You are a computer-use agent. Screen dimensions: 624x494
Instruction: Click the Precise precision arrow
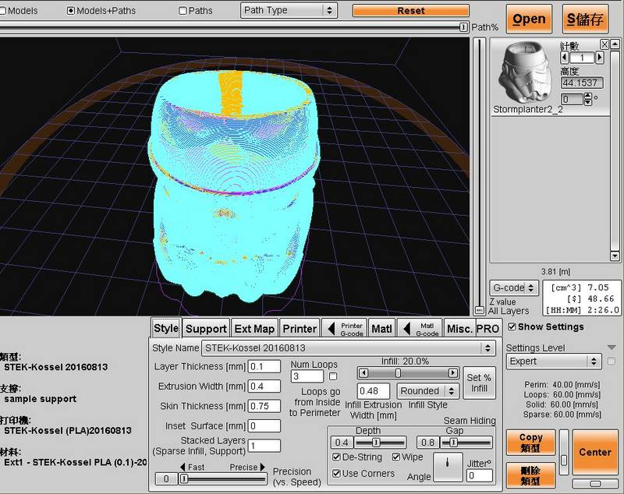(263, 467)
